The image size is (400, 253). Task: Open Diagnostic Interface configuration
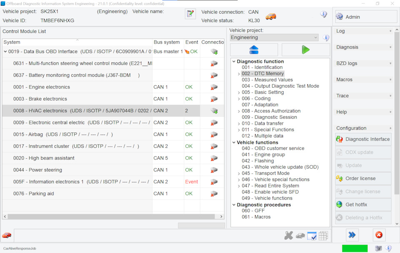coord(363,139)
